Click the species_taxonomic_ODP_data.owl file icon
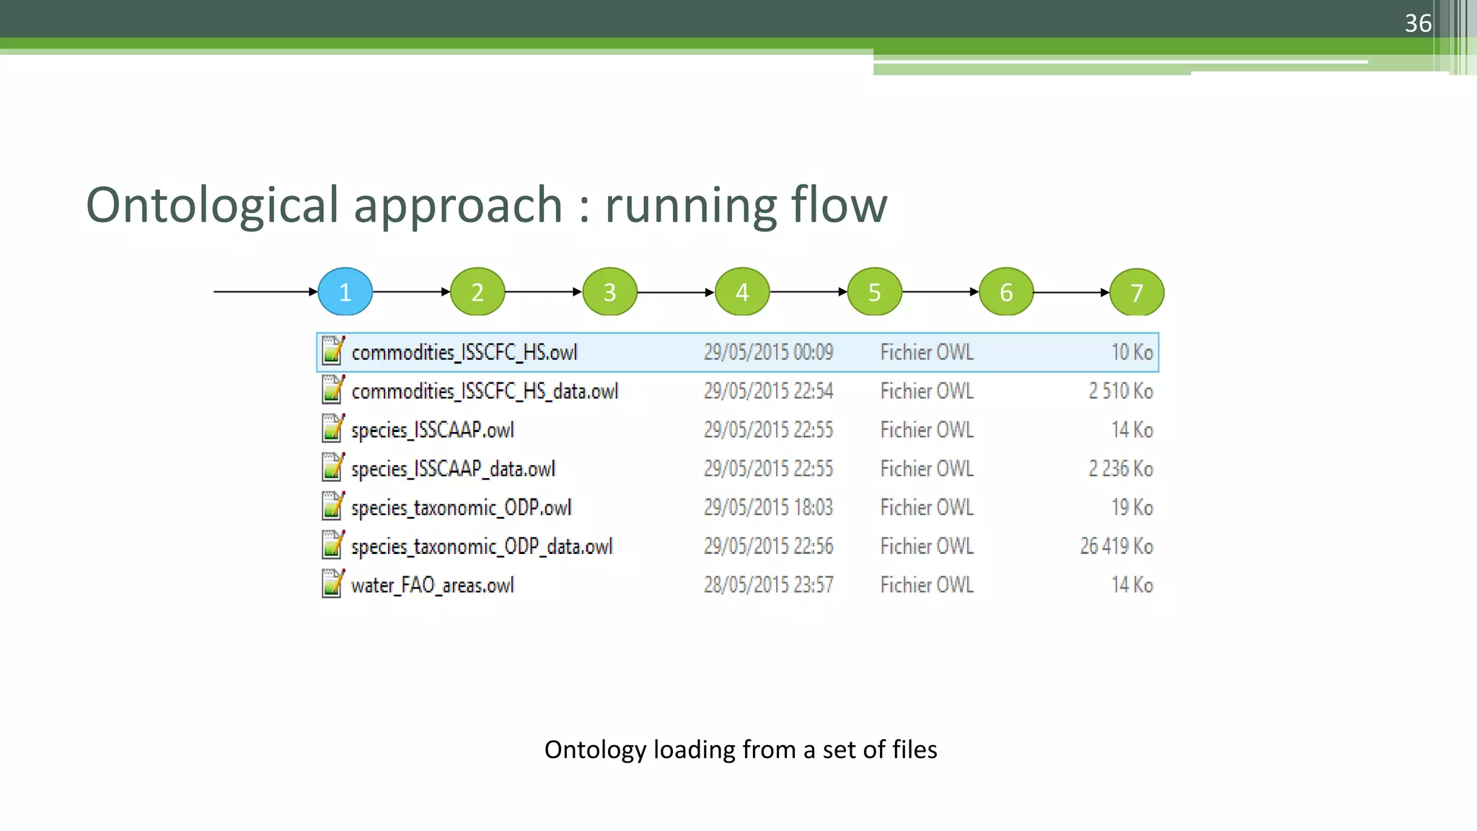This screenshot has width=1477, height=831. (332, 546)
